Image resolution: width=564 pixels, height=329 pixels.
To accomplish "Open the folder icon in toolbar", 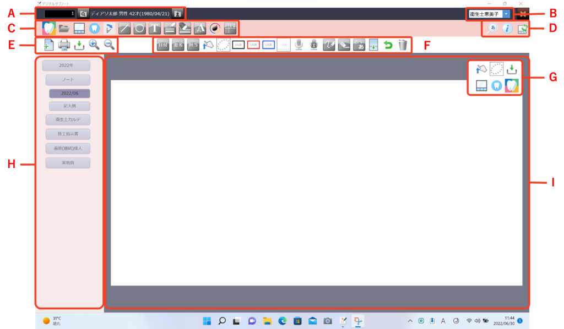I will (64, 29).
